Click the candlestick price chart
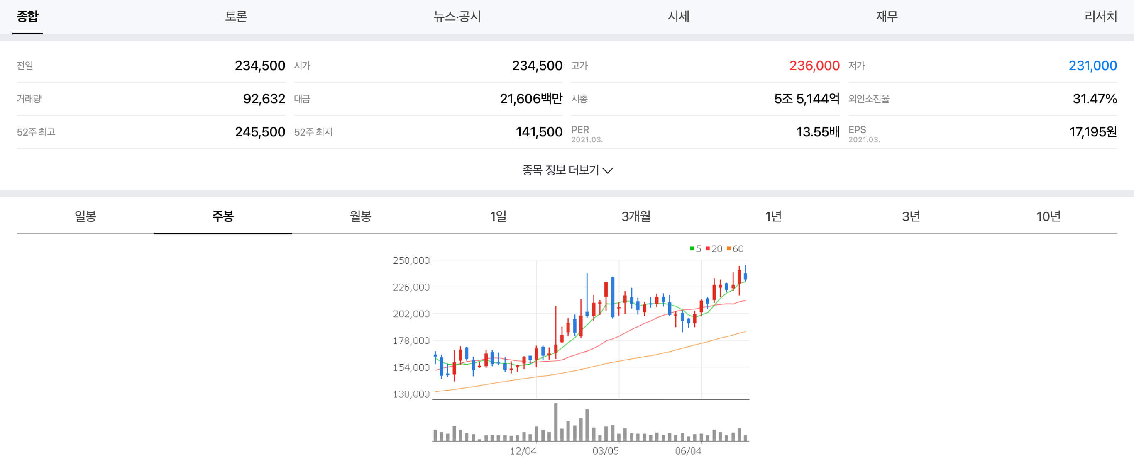The image size is (1134, 462). click(x=590, y=329)
